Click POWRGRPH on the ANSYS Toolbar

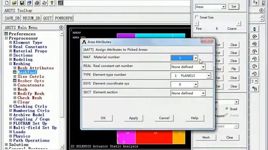[x=64, y=18]
